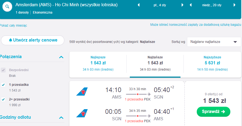Go to next return date after niedz., 20 sty
Viewport: 242px width, 126px height.
click(x=234, y=5)
